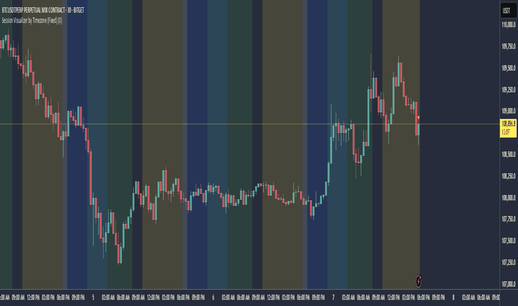Click the 108,000.0 price axis label
The image size is (518, 306).
coord(509,198)
